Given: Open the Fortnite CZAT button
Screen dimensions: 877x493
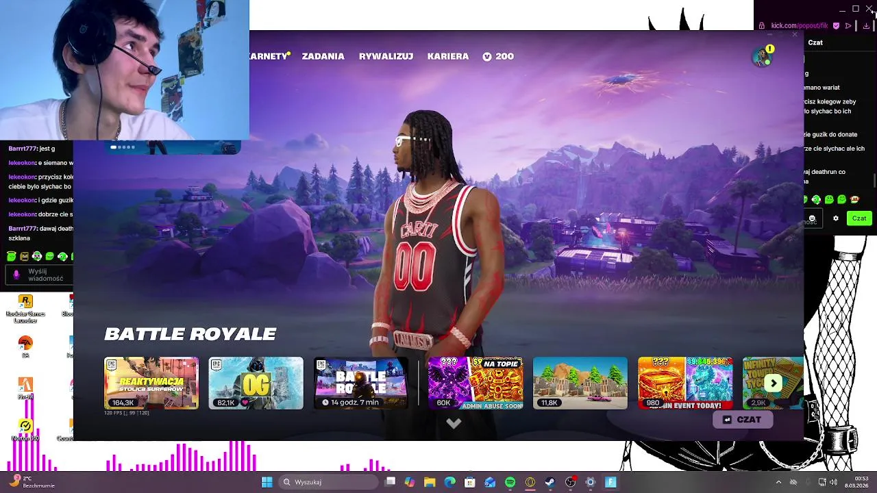Looking at the screenshot, I should point(743,420).
